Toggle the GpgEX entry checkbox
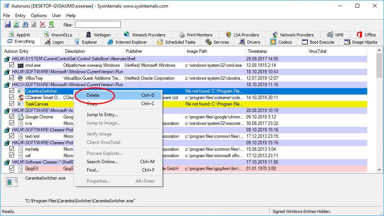 tap(11, 168)
